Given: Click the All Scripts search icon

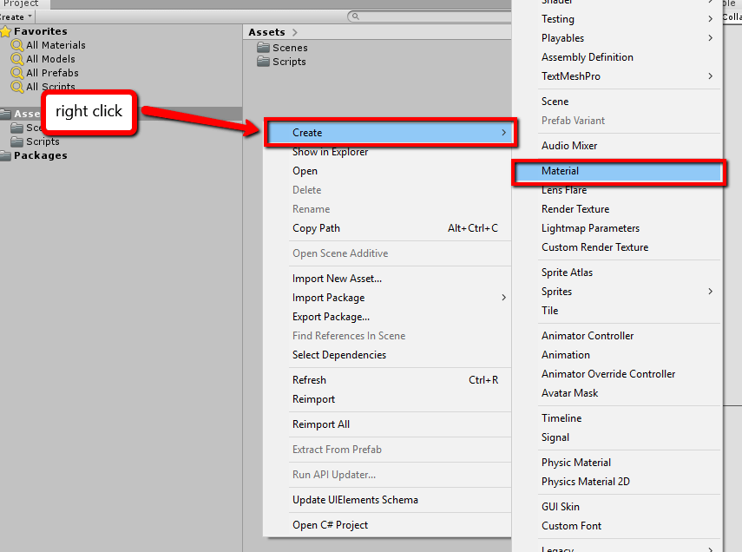Looking at the screenshot, I should [x=17, y=87].
